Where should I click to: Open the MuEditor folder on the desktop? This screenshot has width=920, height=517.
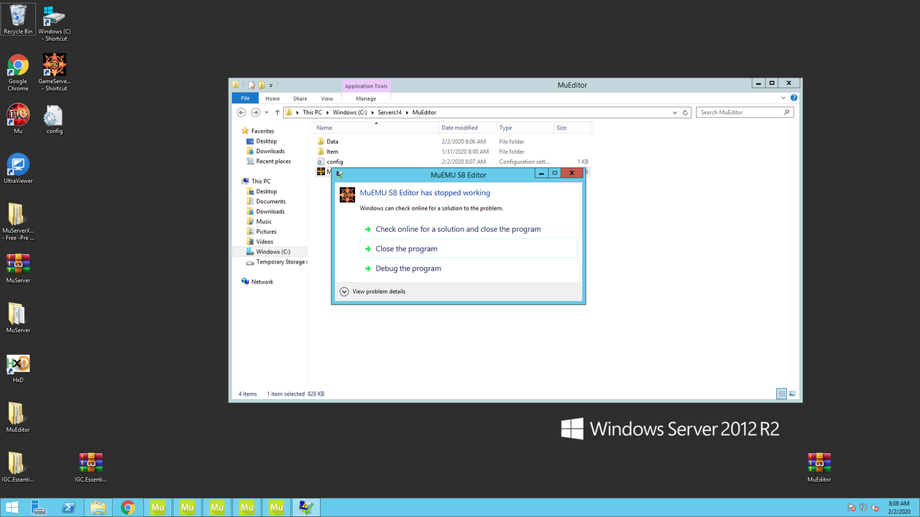18,417
